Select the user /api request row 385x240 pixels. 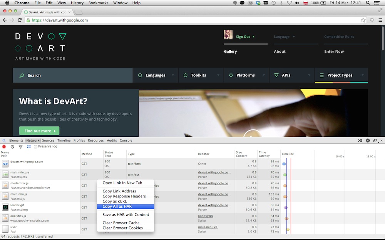(192, 229)
